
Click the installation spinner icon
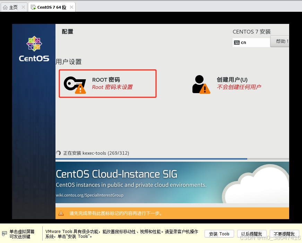(x=58, y=153)
